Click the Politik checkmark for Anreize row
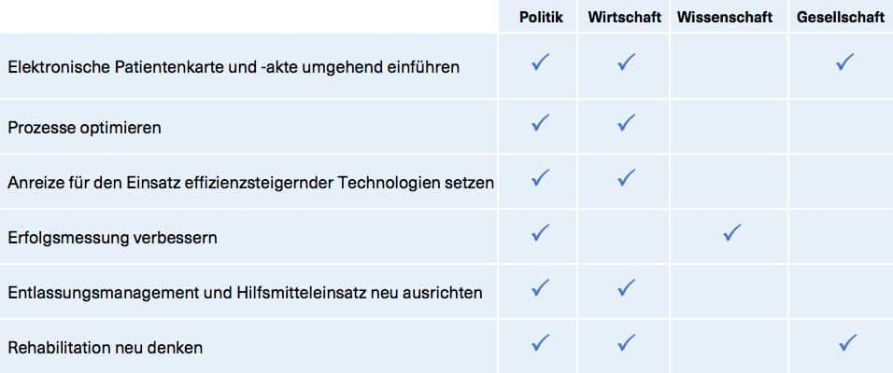The image size is (893, 373). tap(540, 176)
